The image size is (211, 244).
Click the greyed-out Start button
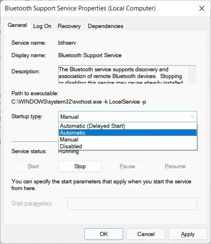pyautogui.click(x=33, y=166)
